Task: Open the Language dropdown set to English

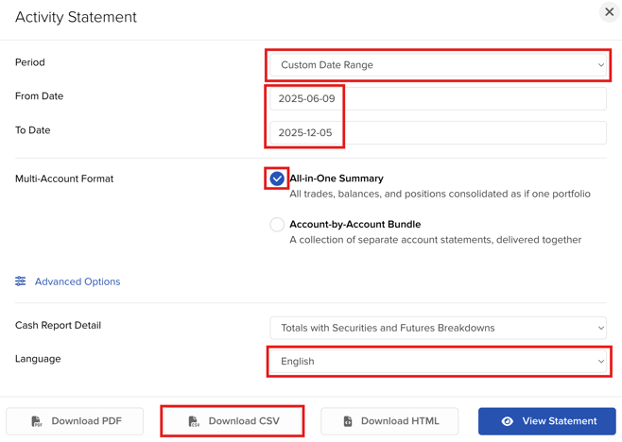Action: 438,362
